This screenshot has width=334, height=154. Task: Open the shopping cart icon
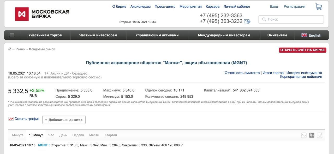(318, 7)
